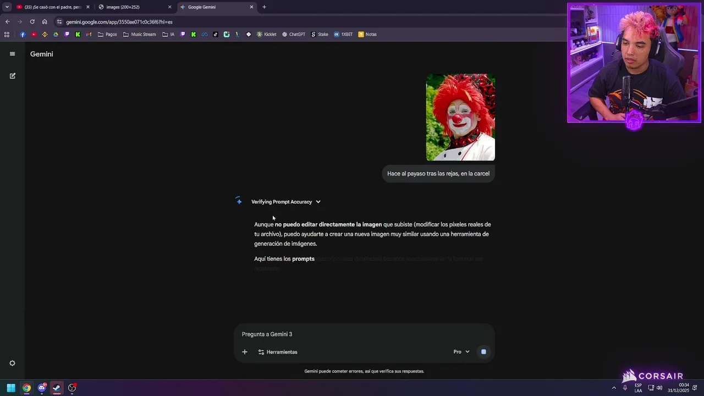Open the Stake bookmark
The height and width of the screenshot is (396, 704).
tap(320, 34)
